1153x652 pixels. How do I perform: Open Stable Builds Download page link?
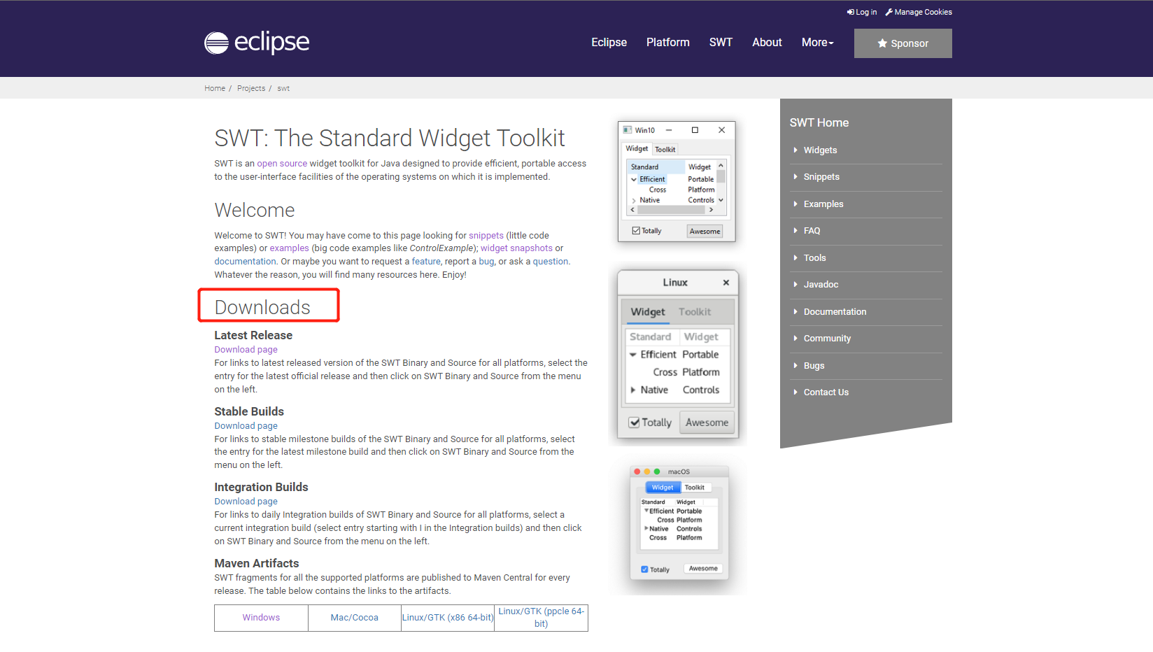click(246, 426)
